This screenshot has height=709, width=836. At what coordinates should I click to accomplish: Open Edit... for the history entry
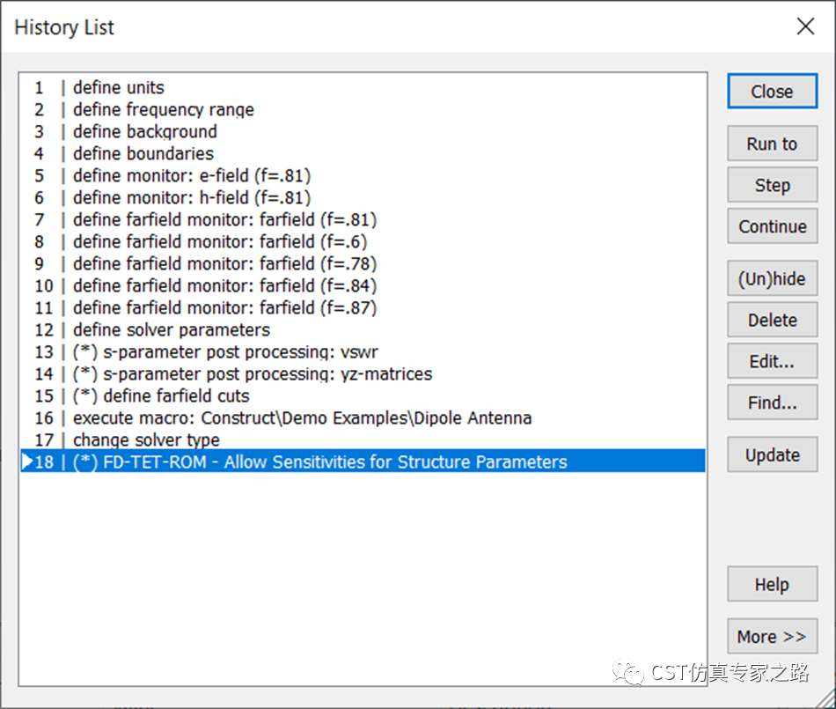click(772, 361)
